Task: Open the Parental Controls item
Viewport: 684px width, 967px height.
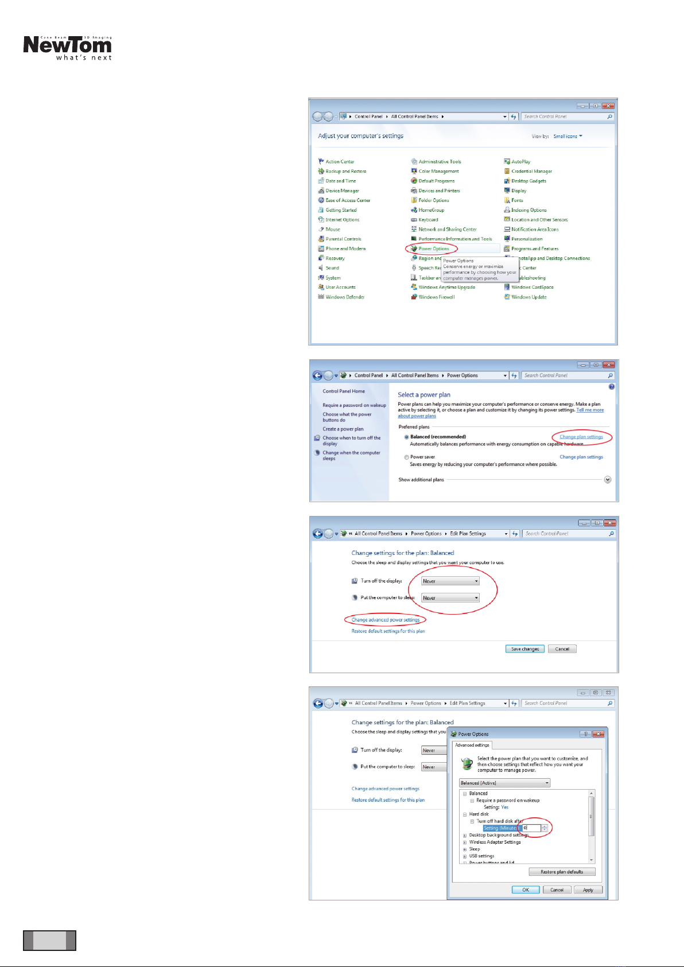Action: [x=343, y=239]
